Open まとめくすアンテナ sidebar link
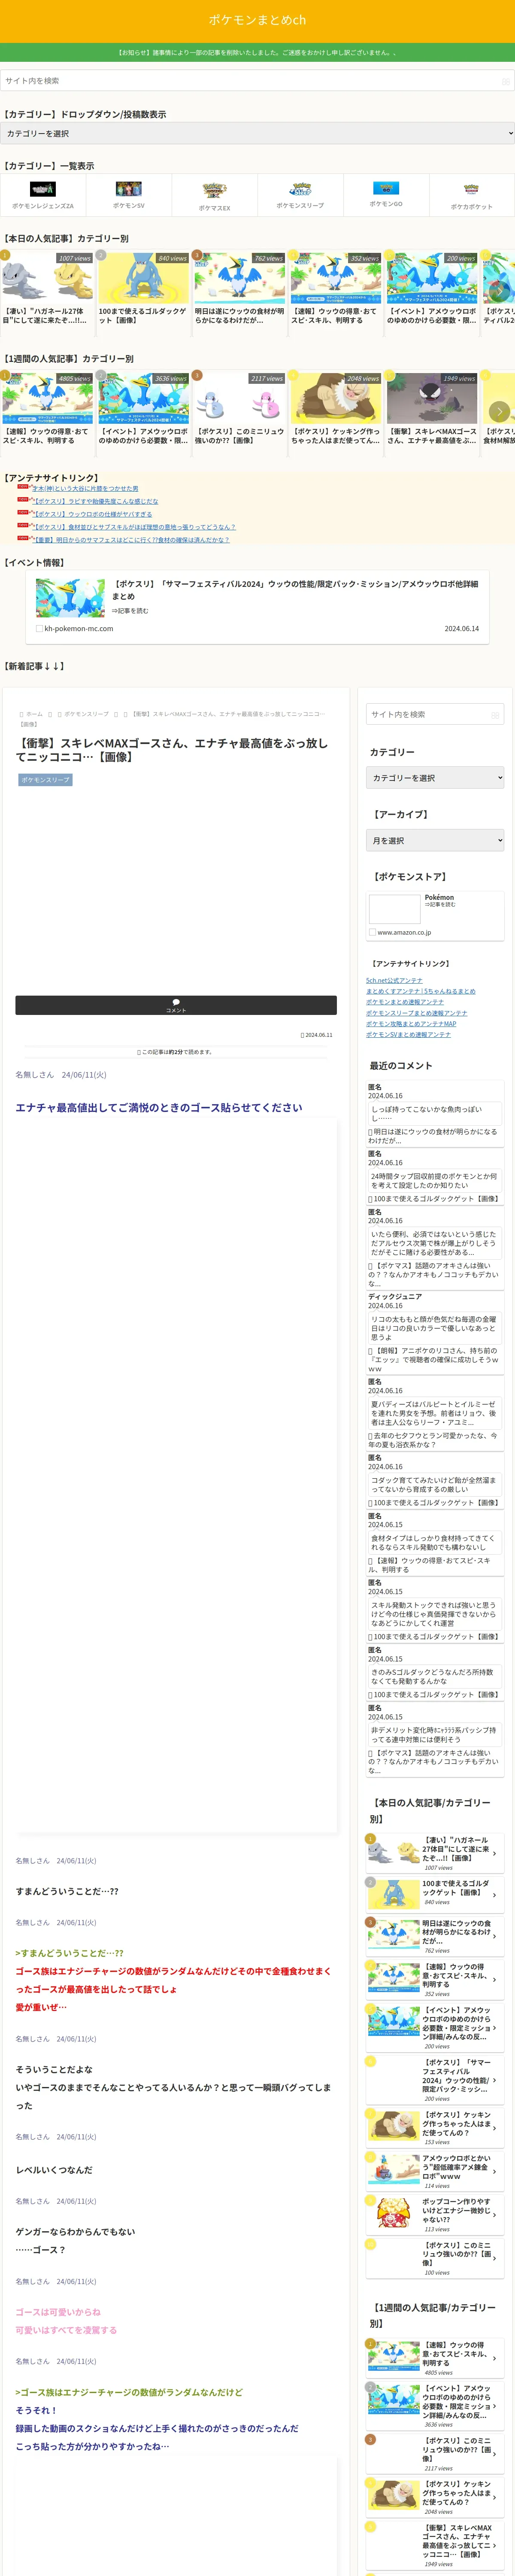Image resolution: width=515 pixels, height=2576 pixels. coord(421,992)
